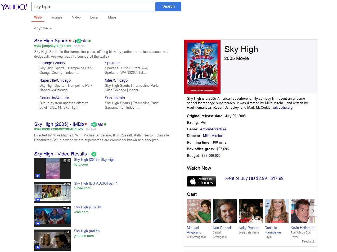The height and width of the screenshot is (252, 337).
Task: Click green checkmark next to Sky High Sports
Action: 79,41
